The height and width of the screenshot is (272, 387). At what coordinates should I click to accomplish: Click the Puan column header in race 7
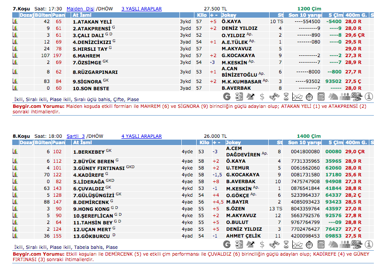coord(58,15)
